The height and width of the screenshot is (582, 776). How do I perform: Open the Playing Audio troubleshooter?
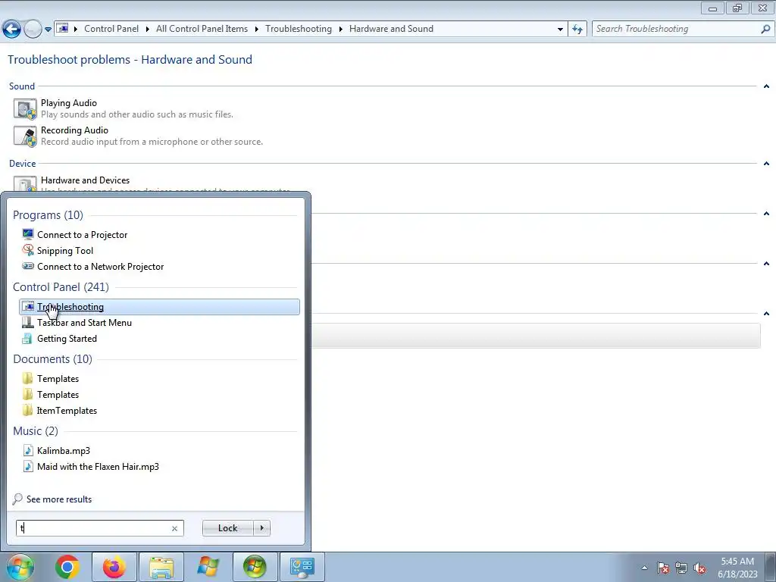coord(69,103)
